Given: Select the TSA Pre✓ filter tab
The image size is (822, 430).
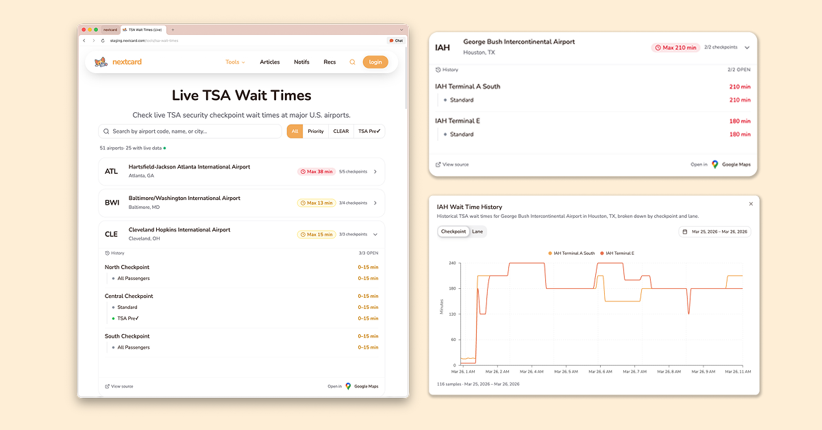Looking at the screenshot, I should tap(369, 131).
